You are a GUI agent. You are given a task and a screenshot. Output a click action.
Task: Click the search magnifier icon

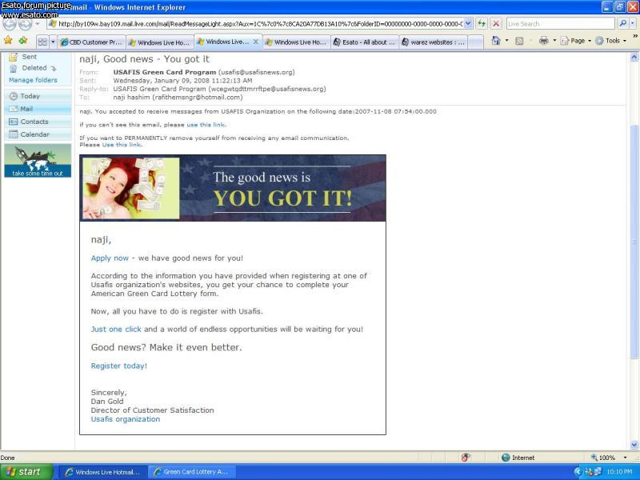point(622,24)
